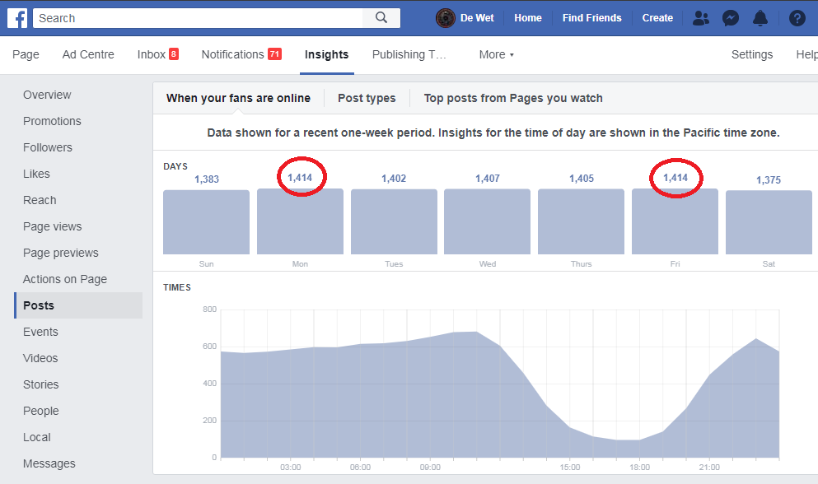Select Top posts from Pages you watch
The image size is (818, 484).
point(513,98)
